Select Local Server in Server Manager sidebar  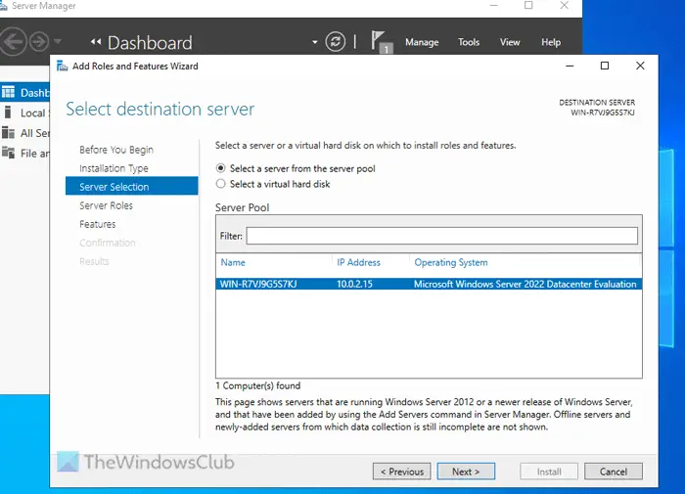24,112
